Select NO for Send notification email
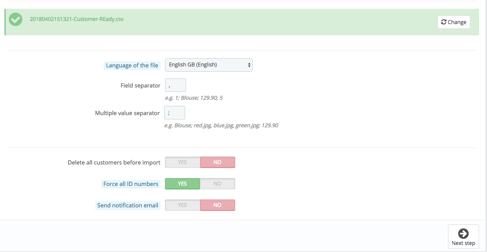This screenshot has width=487, height=252. pos(218,205)
